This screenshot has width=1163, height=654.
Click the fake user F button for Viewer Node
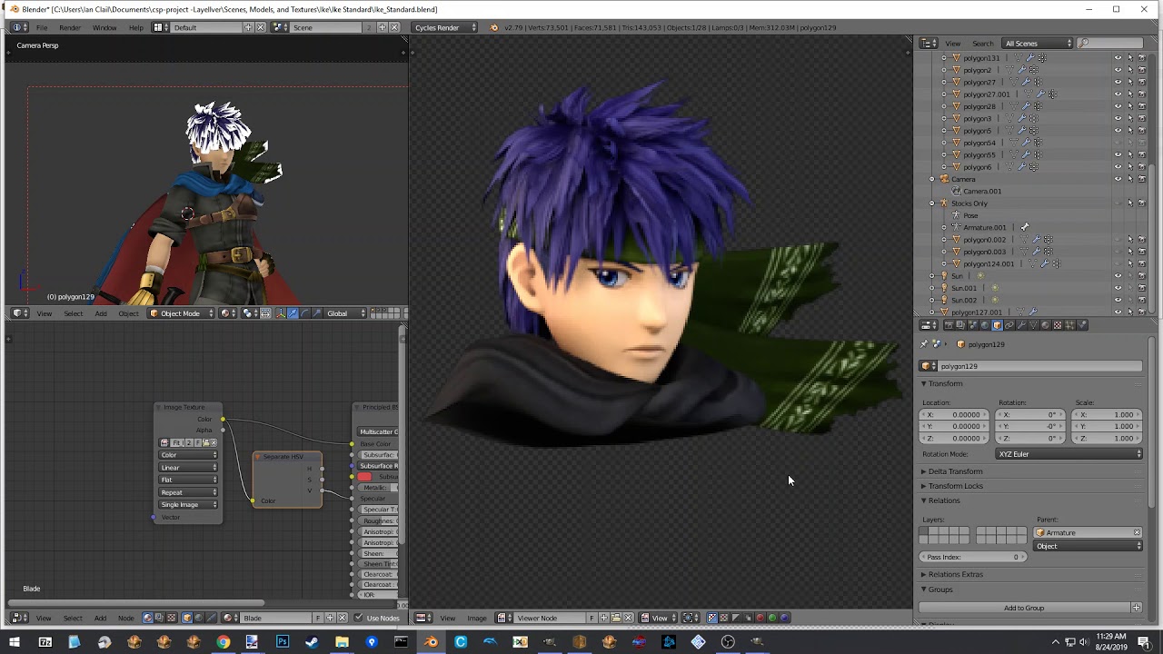point(591,619)
